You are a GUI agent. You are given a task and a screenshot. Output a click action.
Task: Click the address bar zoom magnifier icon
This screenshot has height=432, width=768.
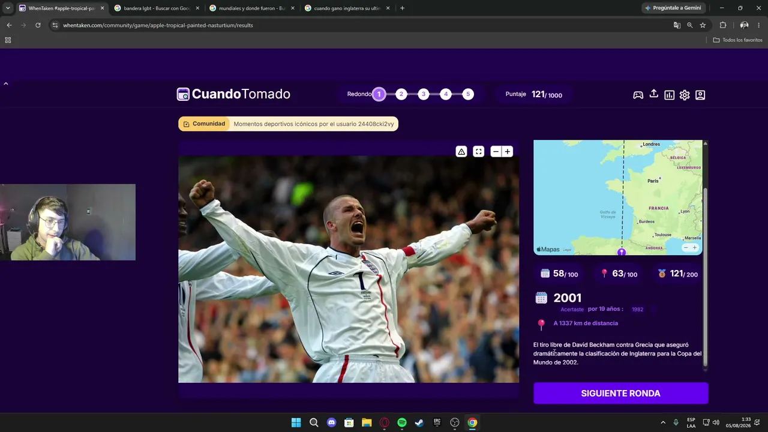689,25
